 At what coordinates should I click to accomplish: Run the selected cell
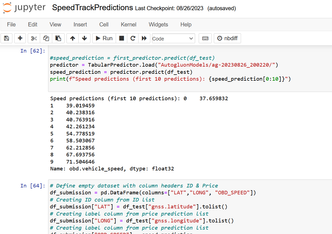104,38
